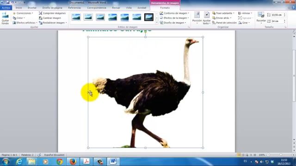Apply the fifth picture style thumbnail
The image size is (296, 166).
124,17
